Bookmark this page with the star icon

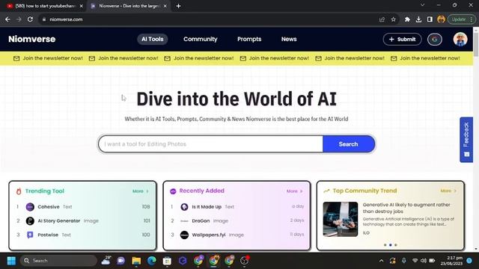pos(394,19)
